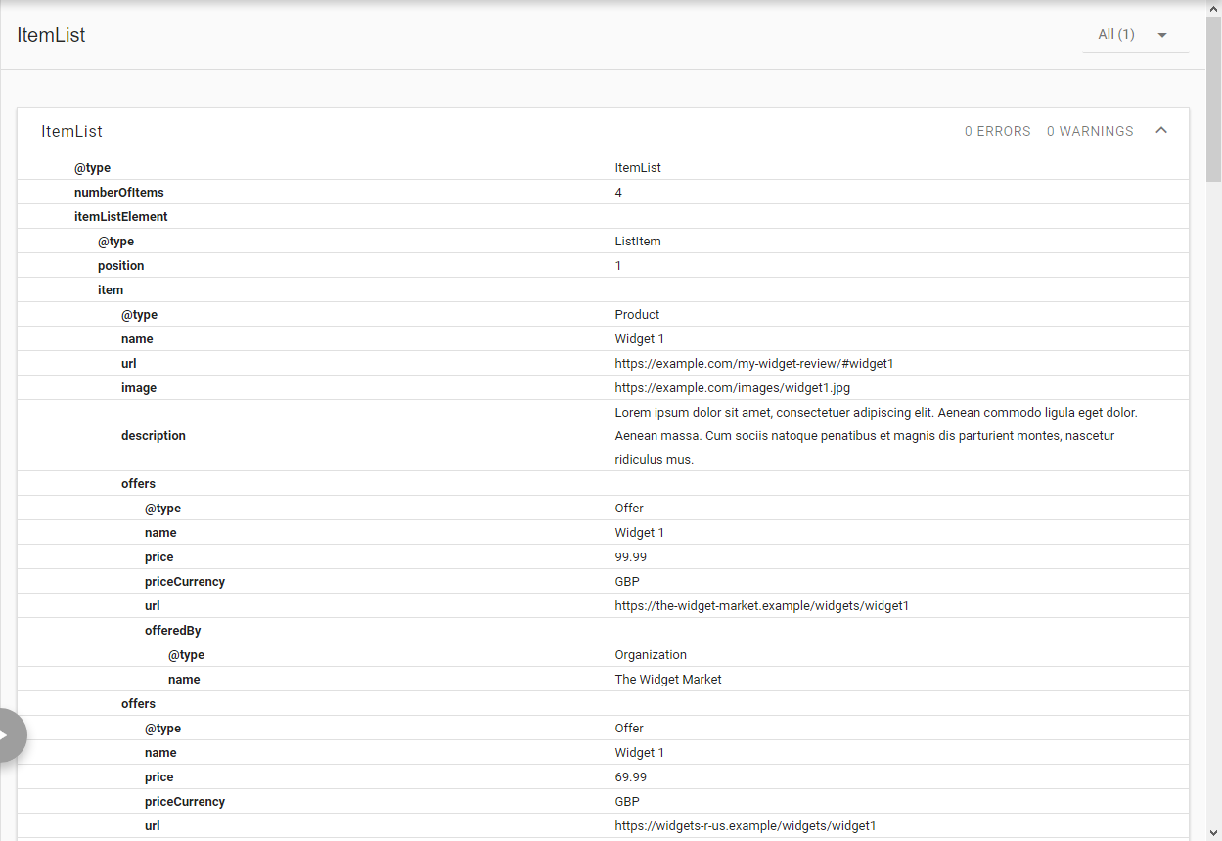Click The Widget Market organization name
Image resolution: width=1222 pixels, height=841 pixels.
668,679
